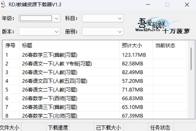The image size is (196, 131).
Task: Maximize the downloader window
Action: coord(167,5)
